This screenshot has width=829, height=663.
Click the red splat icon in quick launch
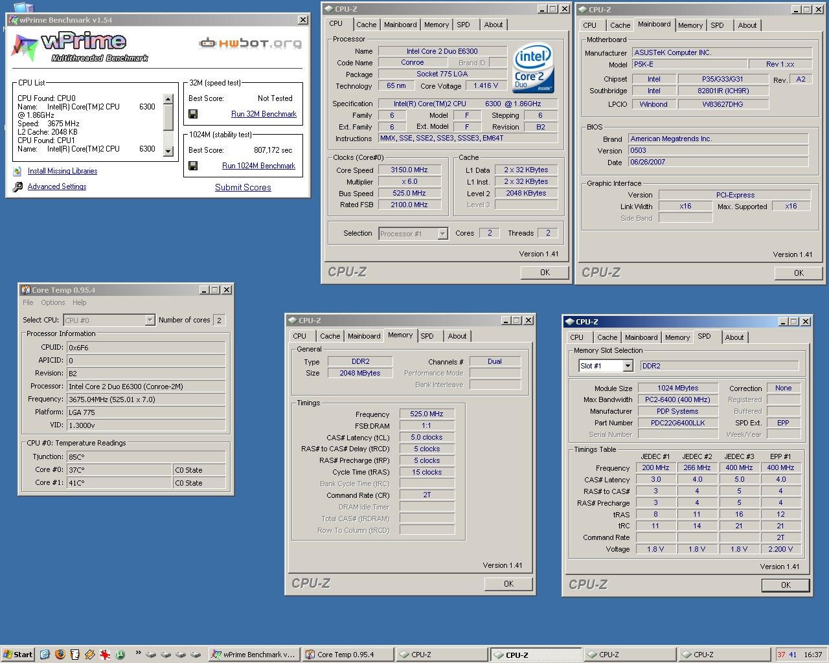point(105,655)
